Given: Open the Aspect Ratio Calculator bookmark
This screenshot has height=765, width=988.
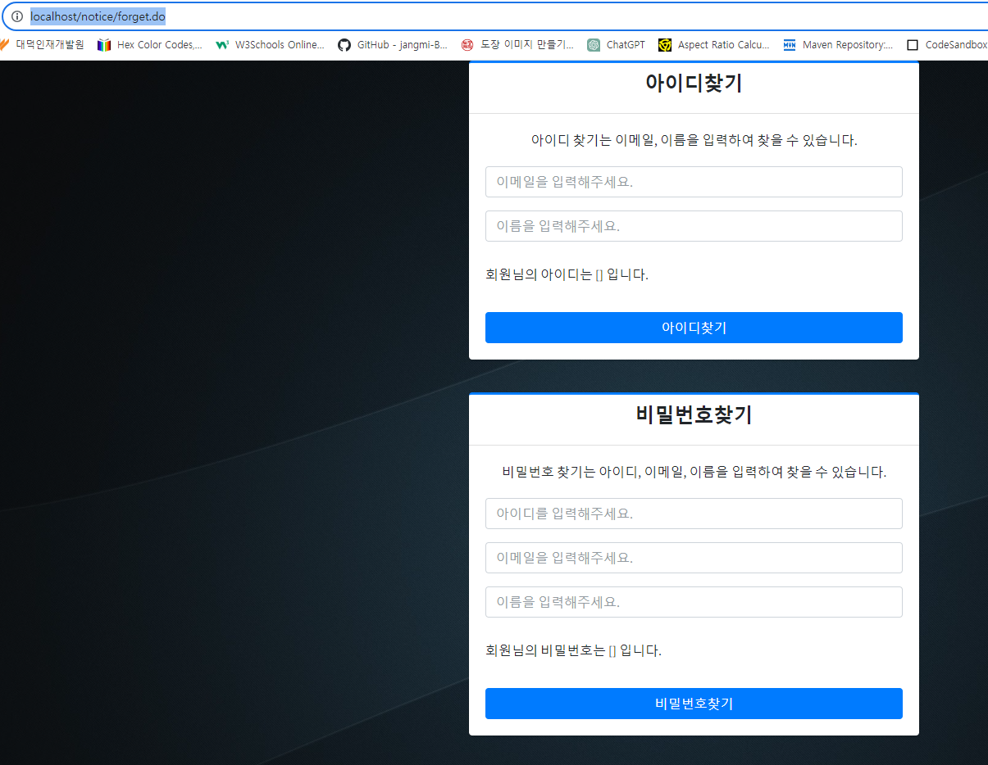Looking at the screenshot, I should pos(714,45).
